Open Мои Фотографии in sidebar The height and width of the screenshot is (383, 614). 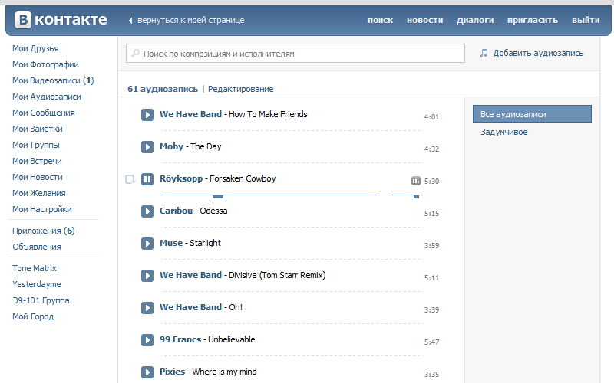tap(45, 64)
